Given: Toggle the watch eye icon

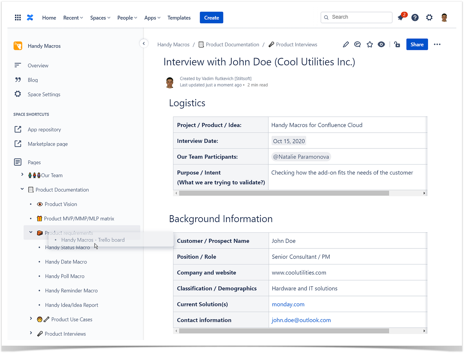Looking at the screenshot, I should click(381, 44).
